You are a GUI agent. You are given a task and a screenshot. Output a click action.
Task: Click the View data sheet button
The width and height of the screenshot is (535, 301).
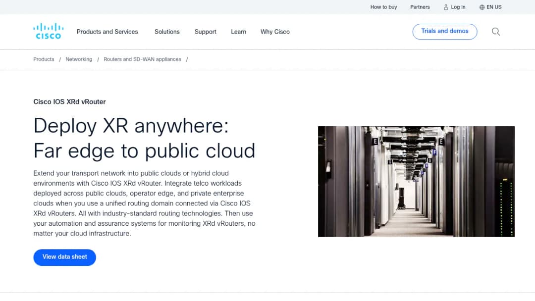[64, 257]
